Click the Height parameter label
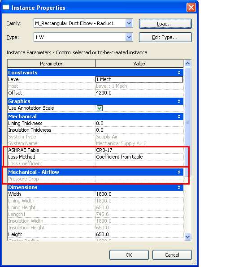This screenshot has height=267, width=230. (15, 234)
